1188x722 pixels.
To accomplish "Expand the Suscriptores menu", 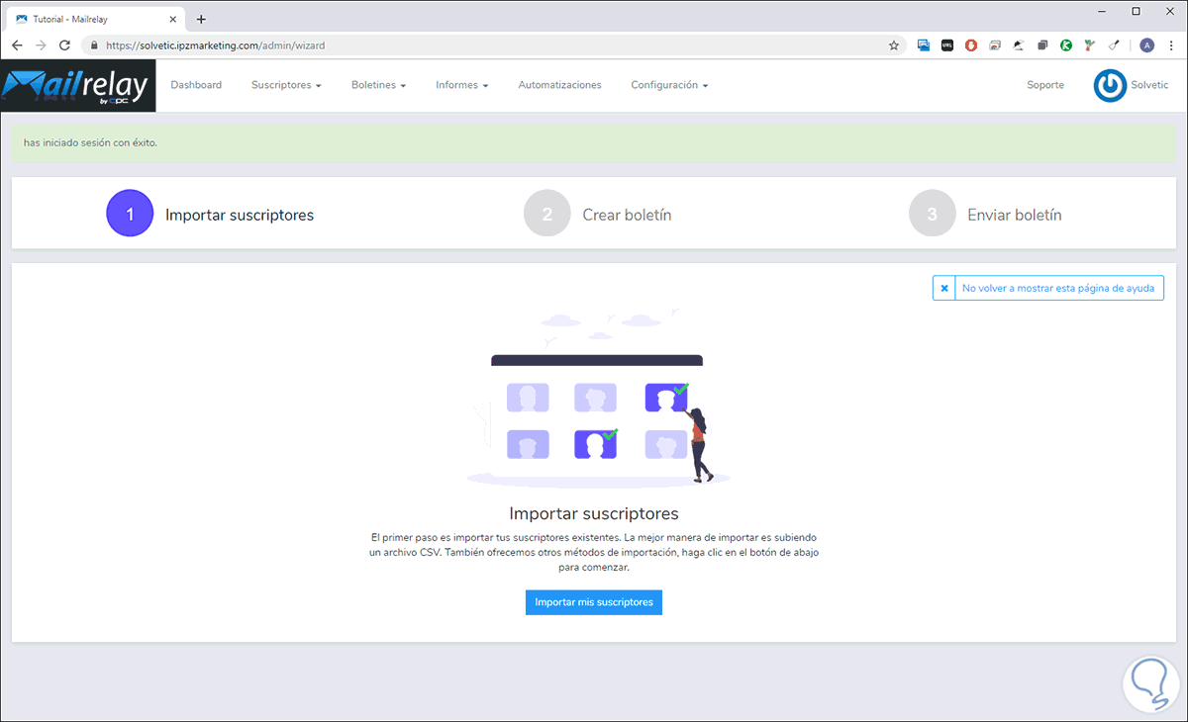I will (x=286, y=85).
